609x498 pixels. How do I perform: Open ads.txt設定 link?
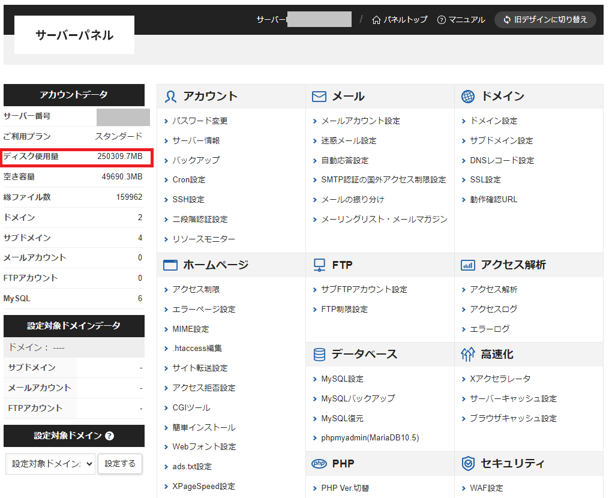point(192,467)
